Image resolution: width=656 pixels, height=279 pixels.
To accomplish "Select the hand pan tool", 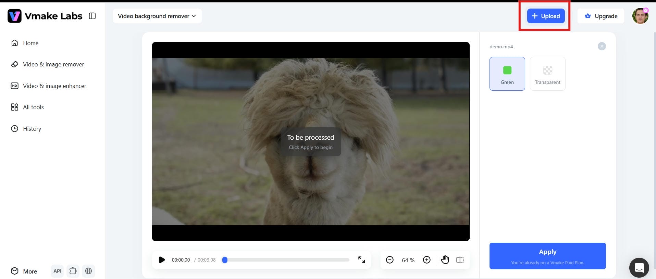I will (445, 260).
